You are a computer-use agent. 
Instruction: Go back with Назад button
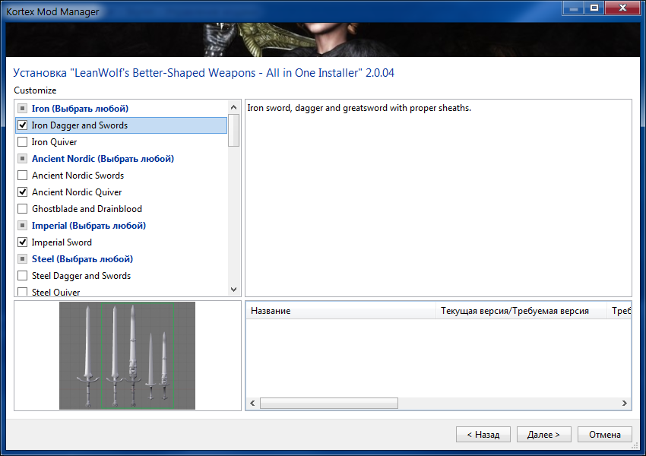[483, 435]
